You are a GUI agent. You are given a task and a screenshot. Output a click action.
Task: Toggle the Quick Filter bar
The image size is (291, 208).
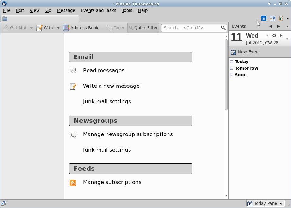tap(143, 28)
